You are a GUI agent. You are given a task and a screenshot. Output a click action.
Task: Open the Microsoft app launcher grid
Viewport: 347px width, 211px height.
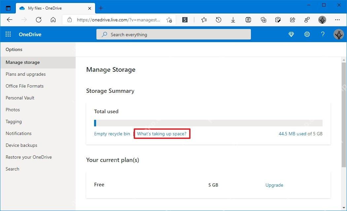point(8,34)
